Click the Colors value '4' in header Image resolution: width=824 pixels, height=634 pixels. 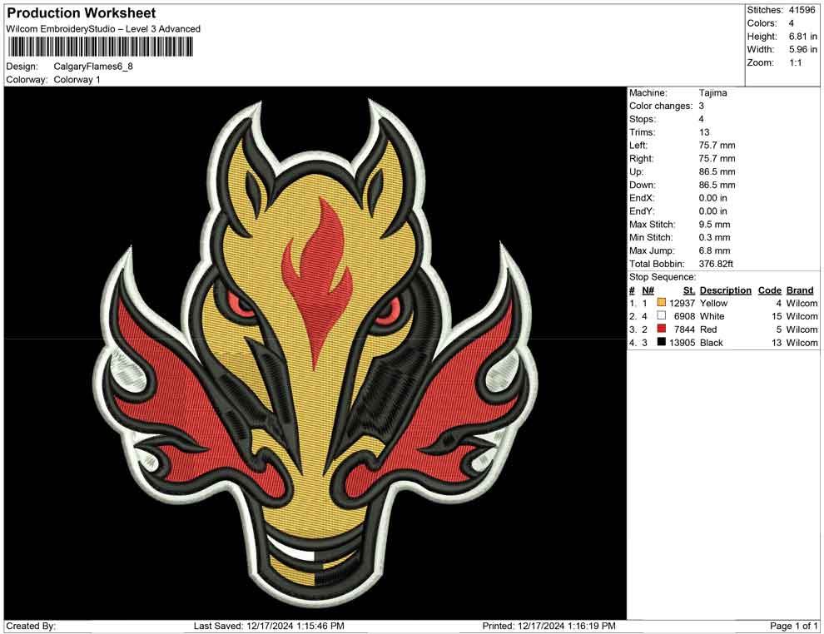click(x=791, y=23)
